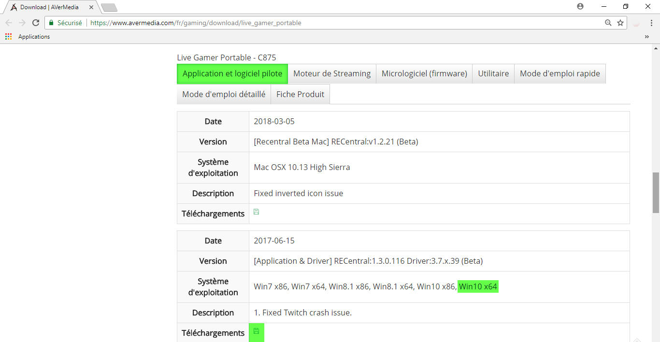Image resolution: width=660 pixels, height=342 pixels.
Task: Open the Chrome profile avatar menu
Action: (580, 7)
